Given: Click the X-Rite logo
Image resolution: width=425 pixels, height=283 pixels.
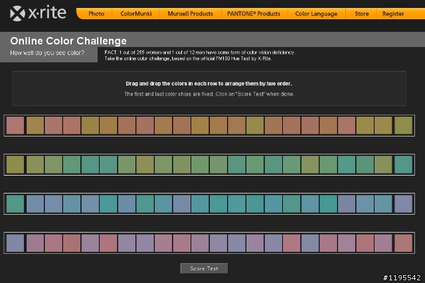Looking at the screenshot, I should coord(38,13).
